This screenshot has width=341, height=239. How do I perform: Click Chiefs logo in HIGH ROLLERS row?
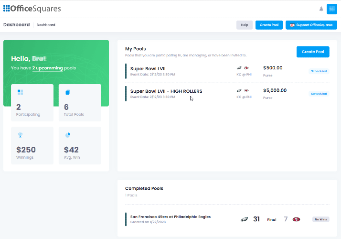(x=246, y=90)
